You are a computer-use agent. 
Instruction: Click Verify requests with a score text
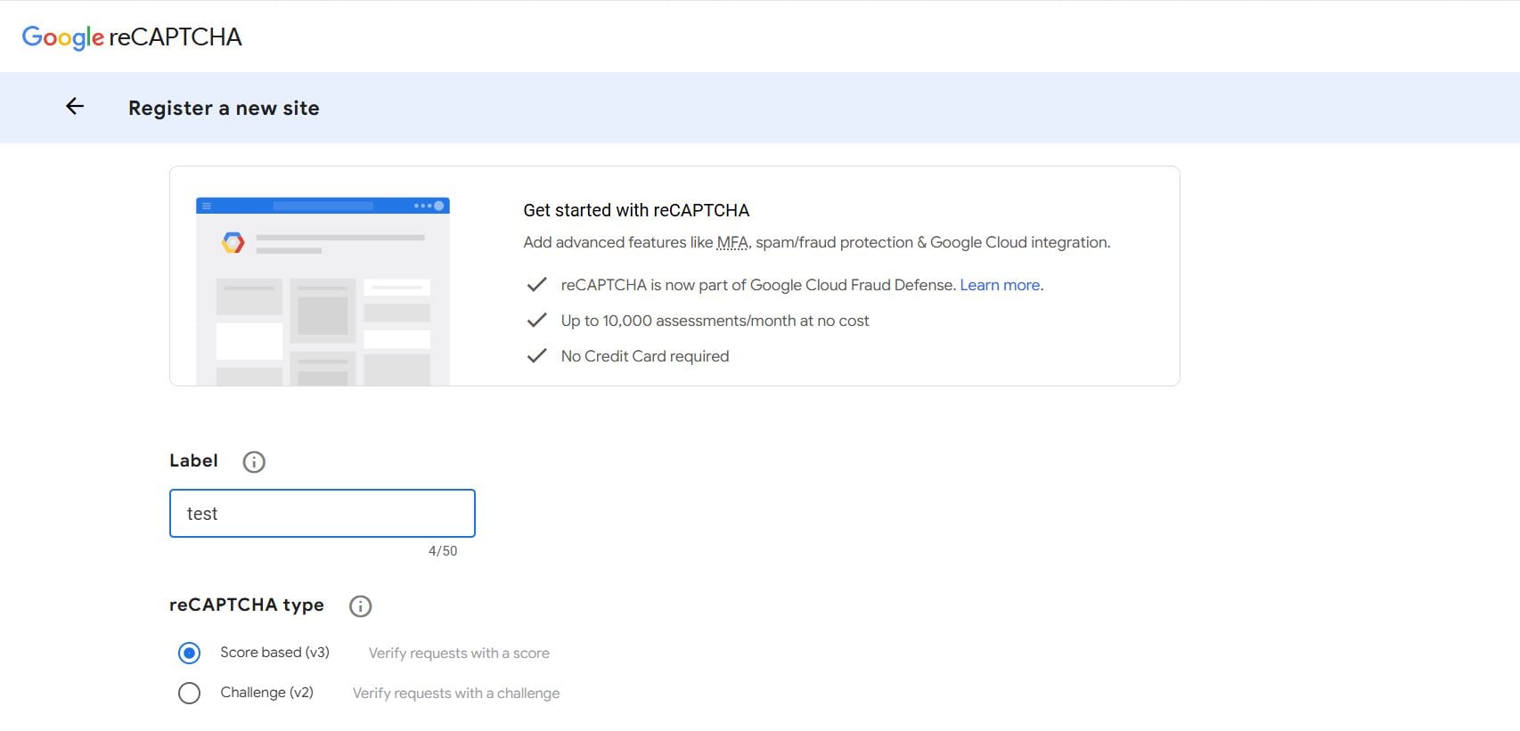click(459, 653)
